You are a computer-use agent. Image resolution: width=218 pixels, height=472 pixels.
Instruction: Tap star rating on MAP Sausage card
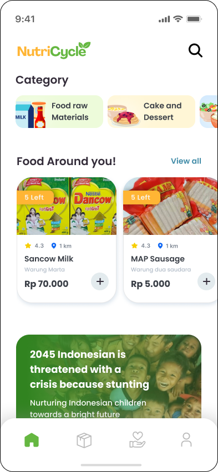coord(134,245)
